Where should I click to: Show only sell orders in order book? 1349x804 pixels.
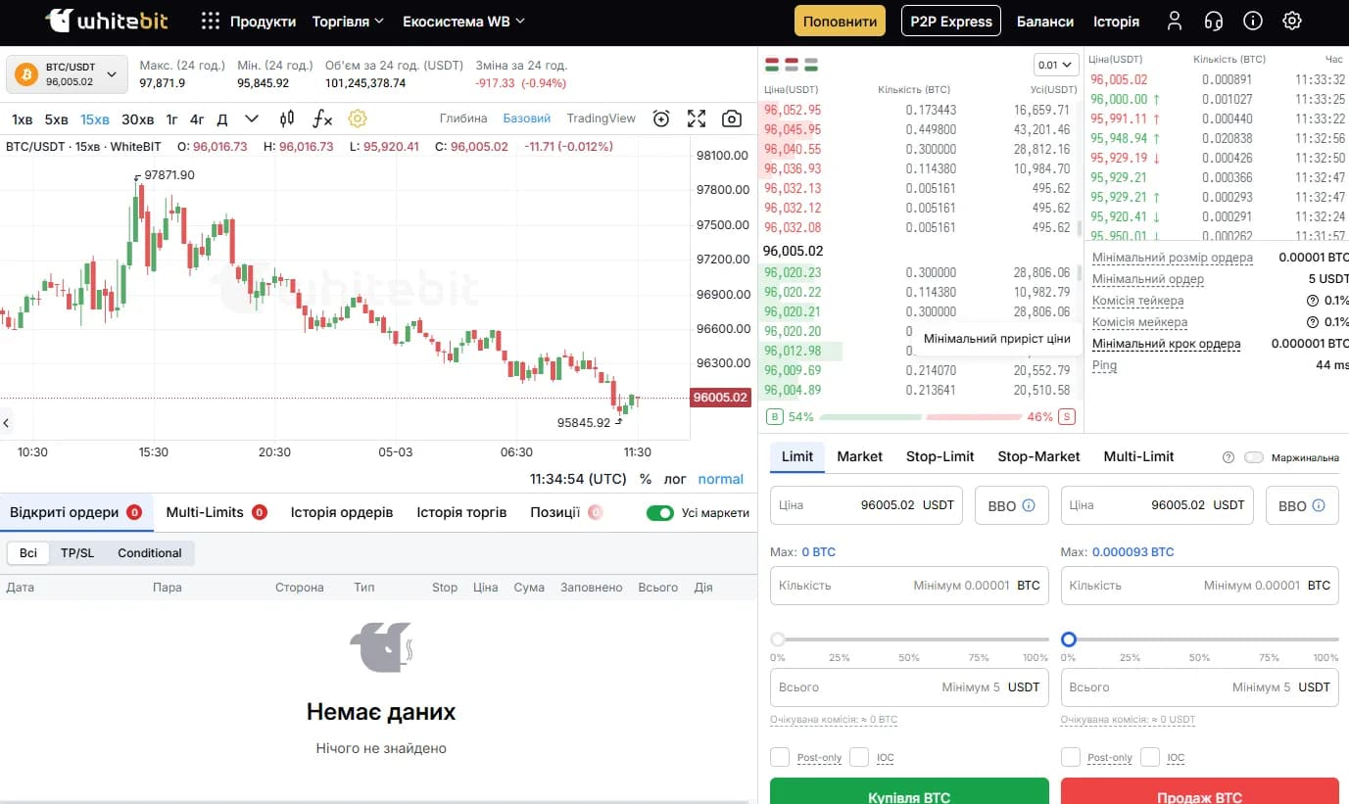791,65
